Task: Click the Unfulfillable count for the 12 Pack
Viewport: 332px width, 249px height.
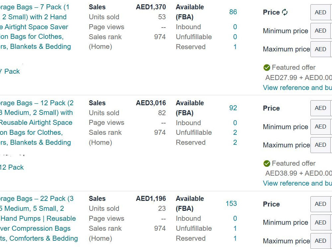Action: 235,132
